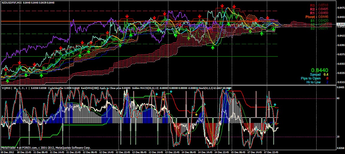
Task: Click the Spread readout label
Action: pos(315,74)
